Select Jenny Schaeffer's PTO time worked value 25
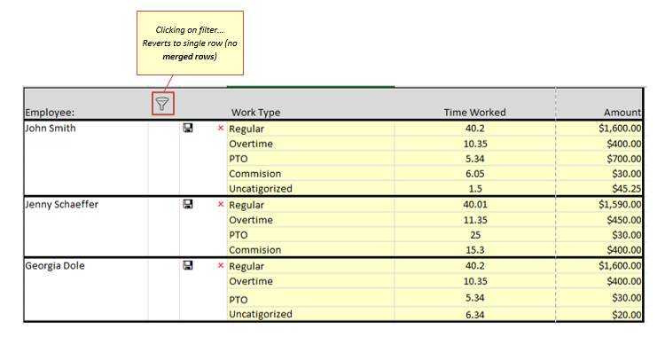The width and height of the screenshot is (665, 337). pyautogui.click(x=474, y=235)
